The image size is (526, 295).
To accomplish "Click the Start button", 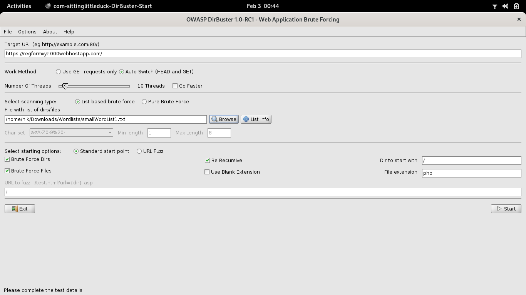I will pos(506,209).
